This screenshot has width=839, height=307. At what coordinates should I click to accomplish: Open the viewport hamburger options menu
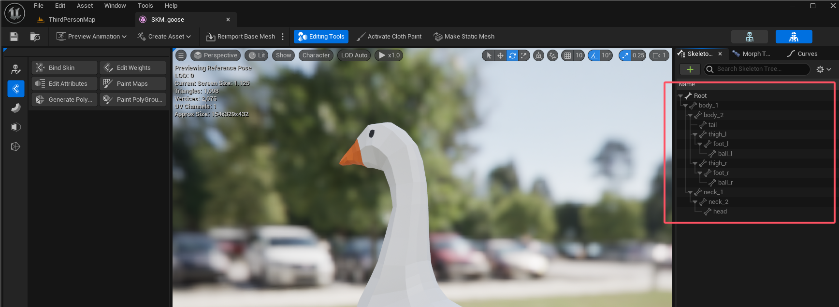[x=181, y=55]
